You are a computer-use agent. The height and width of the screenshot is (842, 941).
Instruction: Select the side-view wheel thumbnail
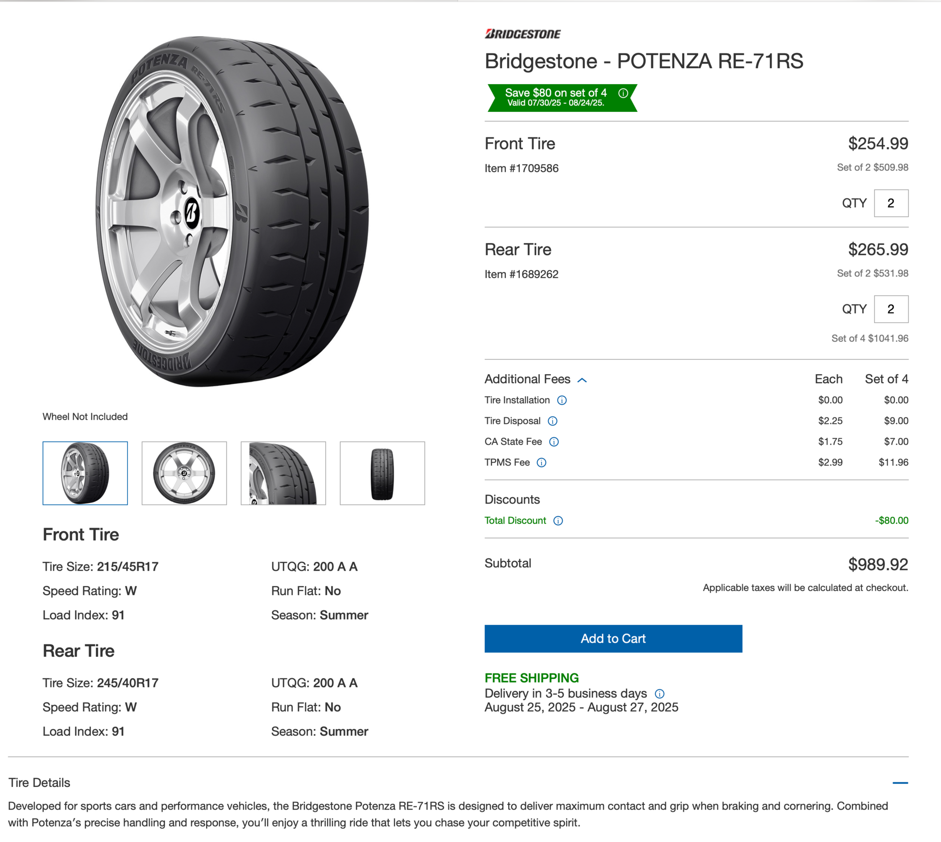point(184,473)
